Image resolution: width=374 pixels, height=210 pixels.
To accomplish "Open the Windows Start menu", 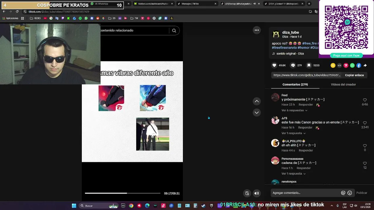I will pyautogui.click(x=74, y=206).
